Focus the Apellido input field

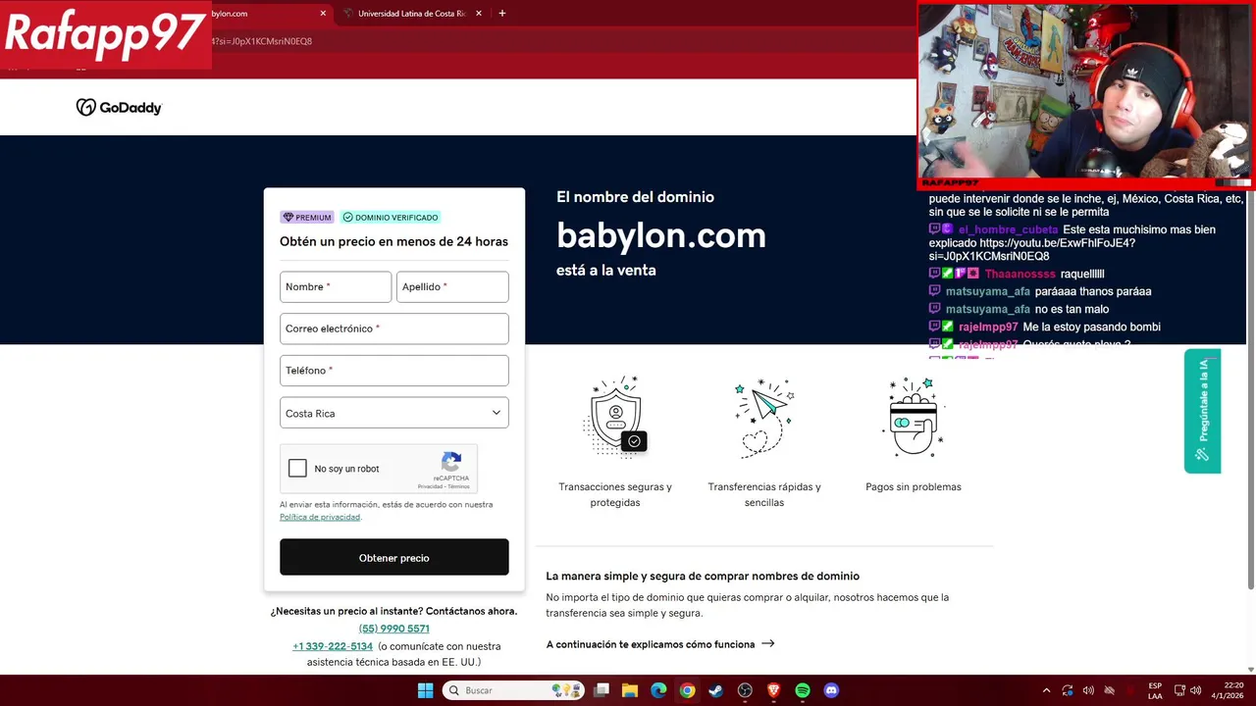(x=452, y=287)
